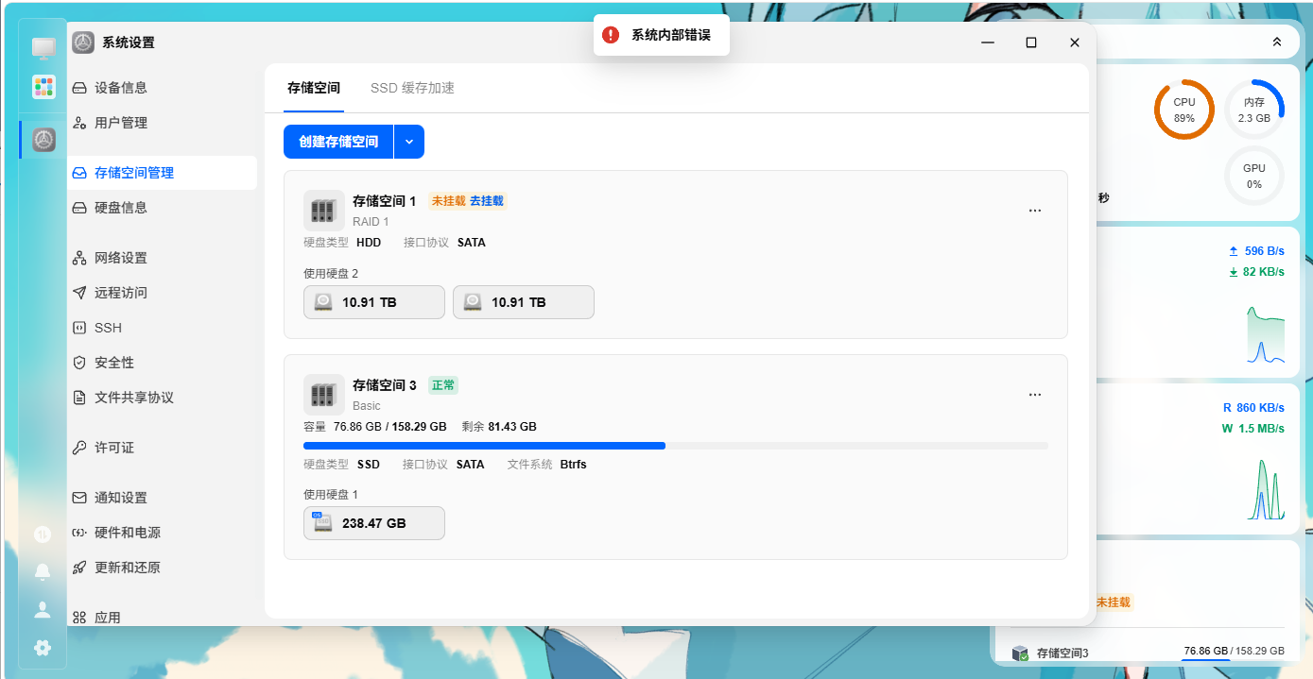Click the 更新和还原 rocket icon
This screenshot has height=679, width=1313.
(79, 568)
